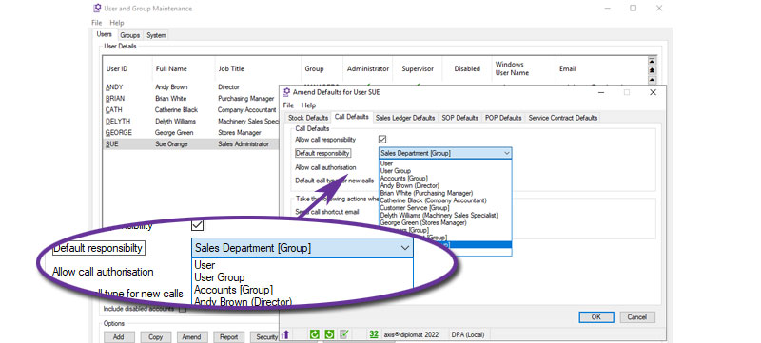Click the Sue Orange full name cell
761x343 pixels.
pyautogui.click(x=171, y=143)
